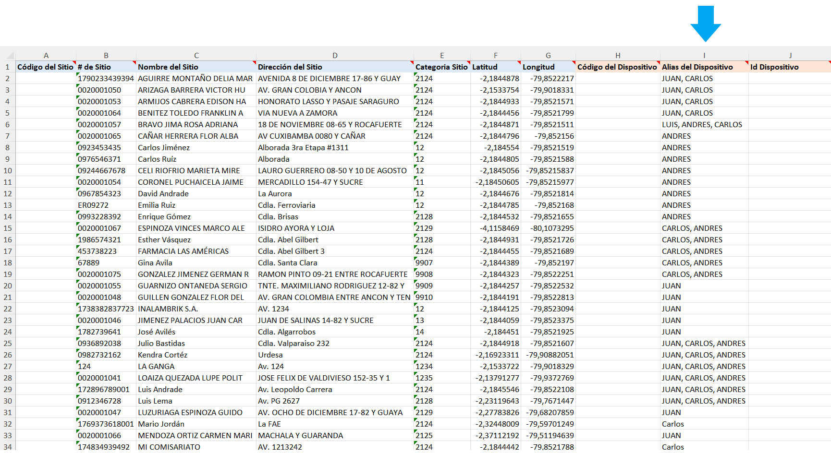Click the 'Dirección del Sitio' header cell
Image resolution: width=831 pixels, height=453 pixels.
(x=335, y=67)
